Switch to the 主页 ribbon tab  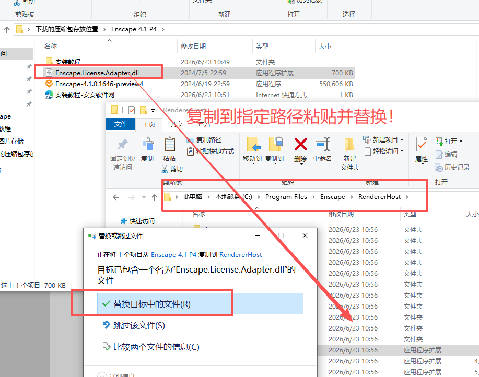pos(149,125)
